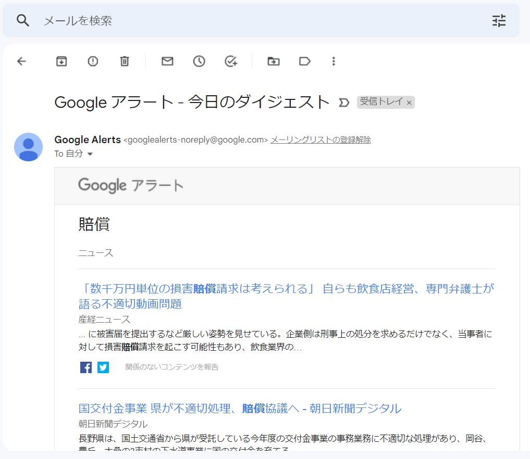Share first article on Twitter
The height and width of the screenshot is (459, 530).
pos(103,367)
